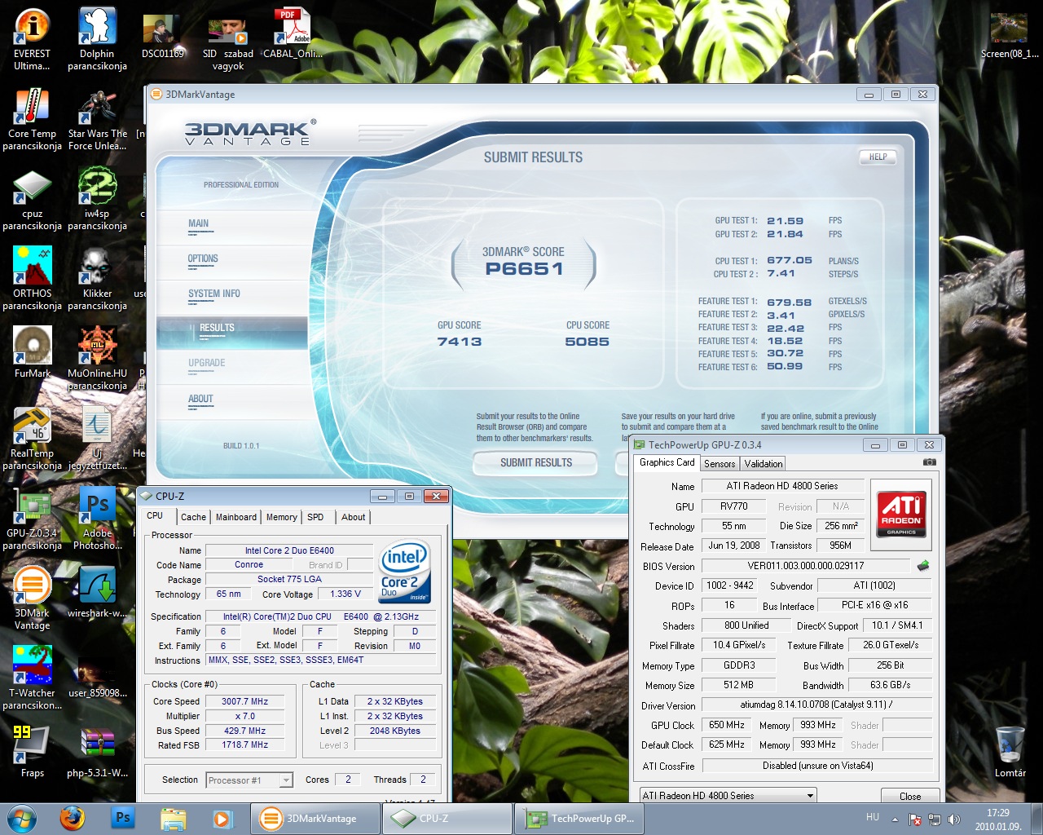Open the Lomtár recycle bin
This screenshot has width=1043, height=835.
[x=1010, y=752]
